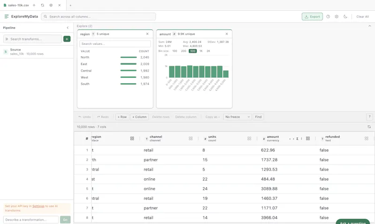Image resolution: width=375 pixels, height=224 pixels.
Task: Click the sigma icon in amount column header
Action: click(x=297, y=138)
